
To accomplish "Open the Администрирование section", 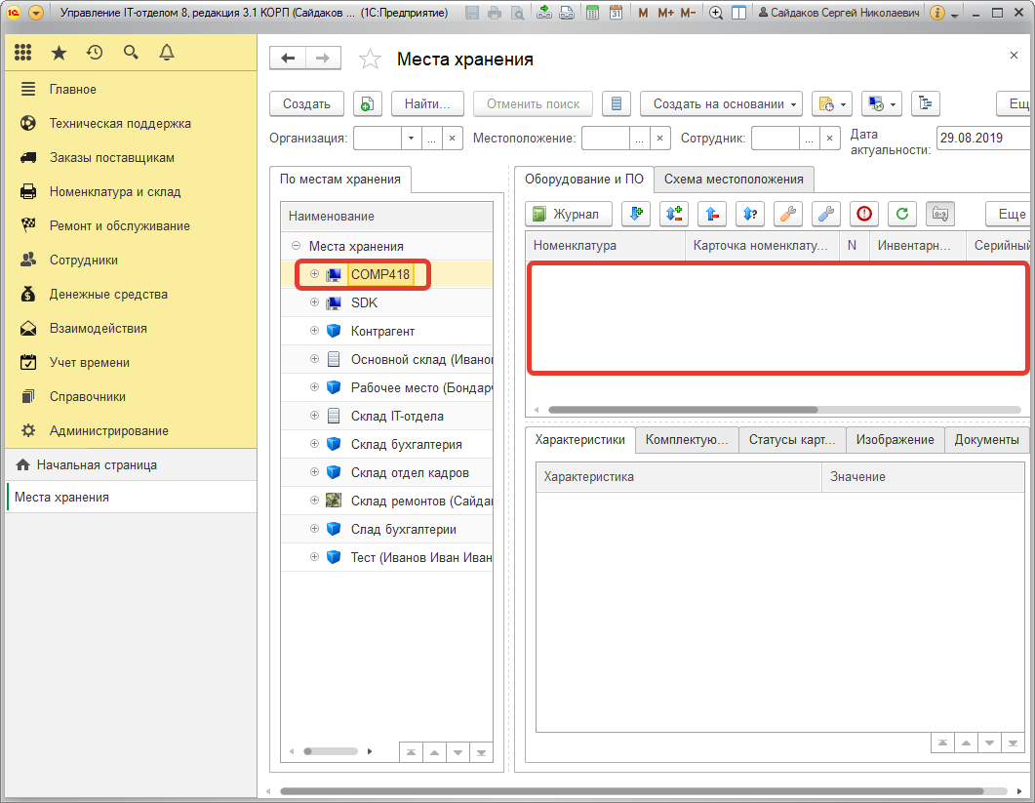I will coord(109,430).
